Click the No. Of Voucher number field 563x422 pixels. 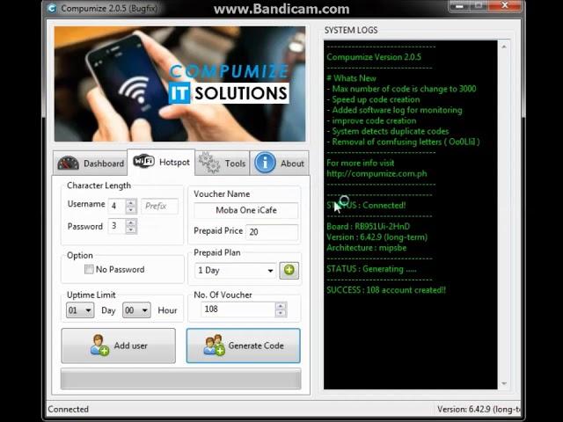click(x=238, y=309)
